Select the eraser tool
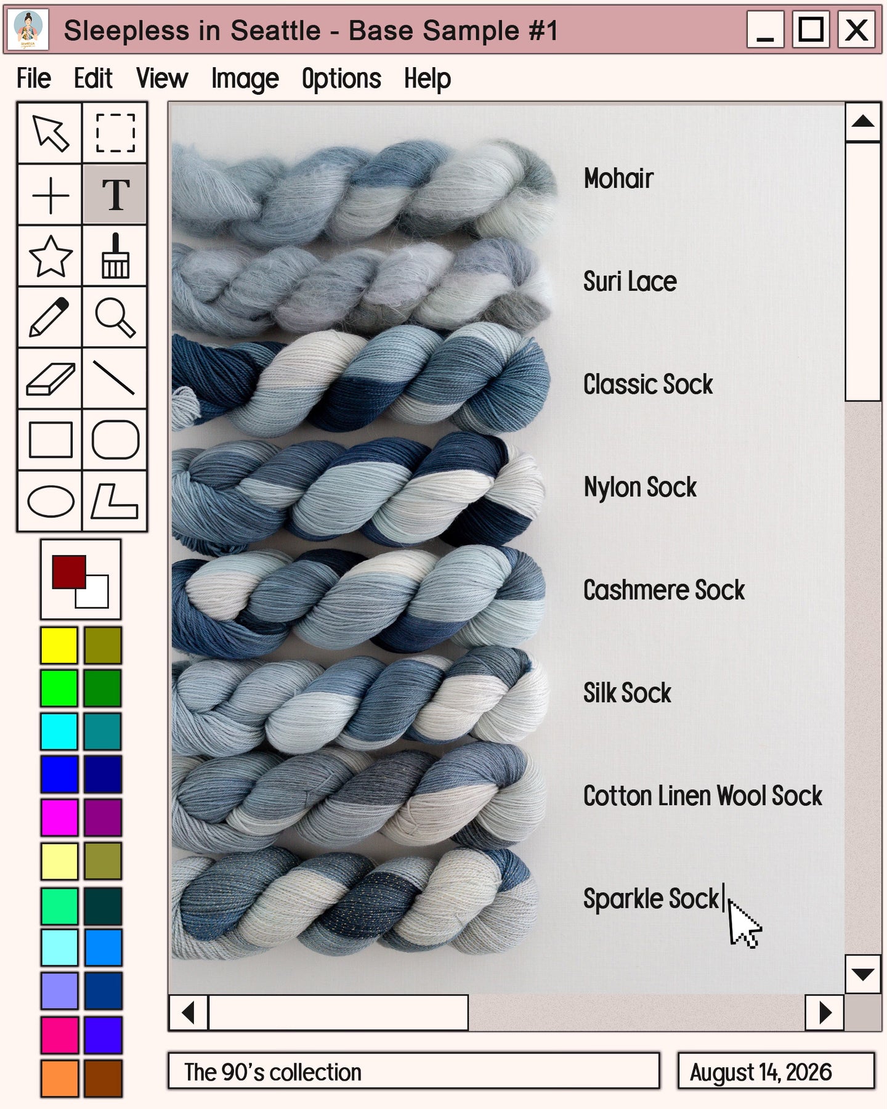Viewport: 887px width, 1109px height. (x=50, y=378)
